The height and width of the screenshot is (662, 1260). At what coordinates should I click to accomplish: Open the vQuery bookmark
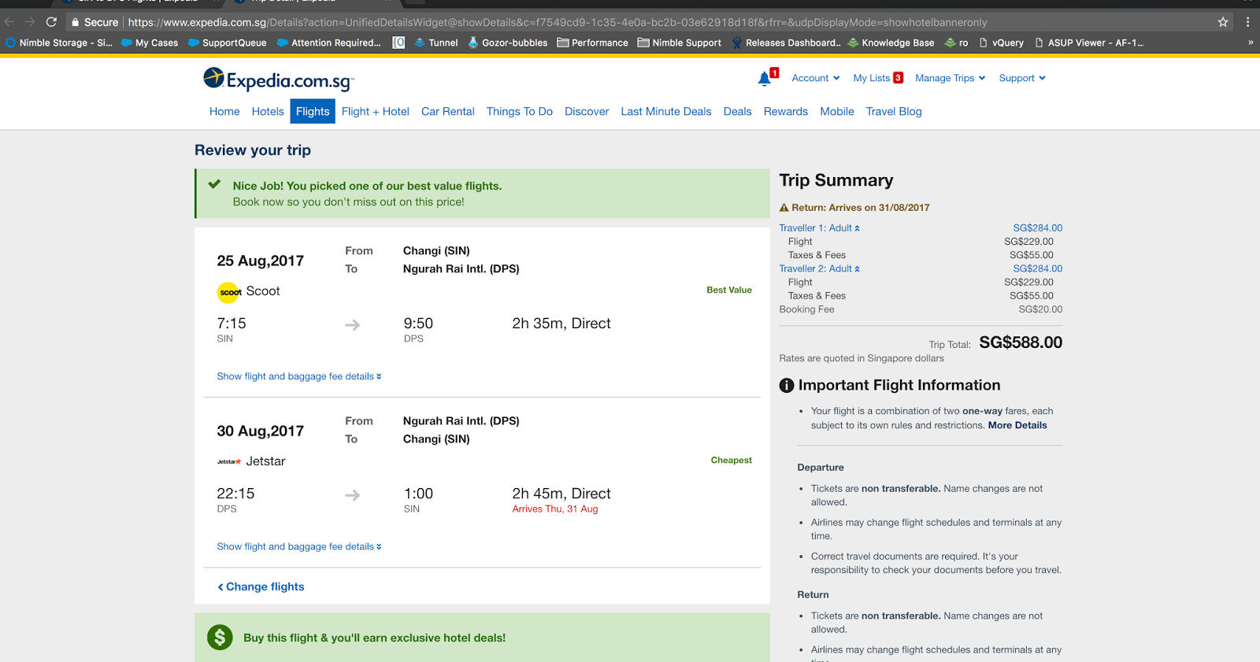tap(1001, 43)
